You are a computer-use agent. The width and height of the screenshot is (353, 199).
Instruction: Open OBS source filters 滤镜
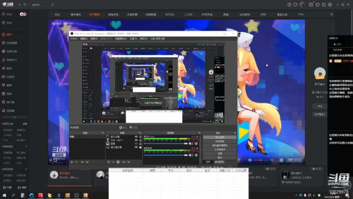tap(133, 127)
